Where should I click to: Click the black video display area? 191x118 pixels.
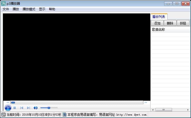point(77,57)
